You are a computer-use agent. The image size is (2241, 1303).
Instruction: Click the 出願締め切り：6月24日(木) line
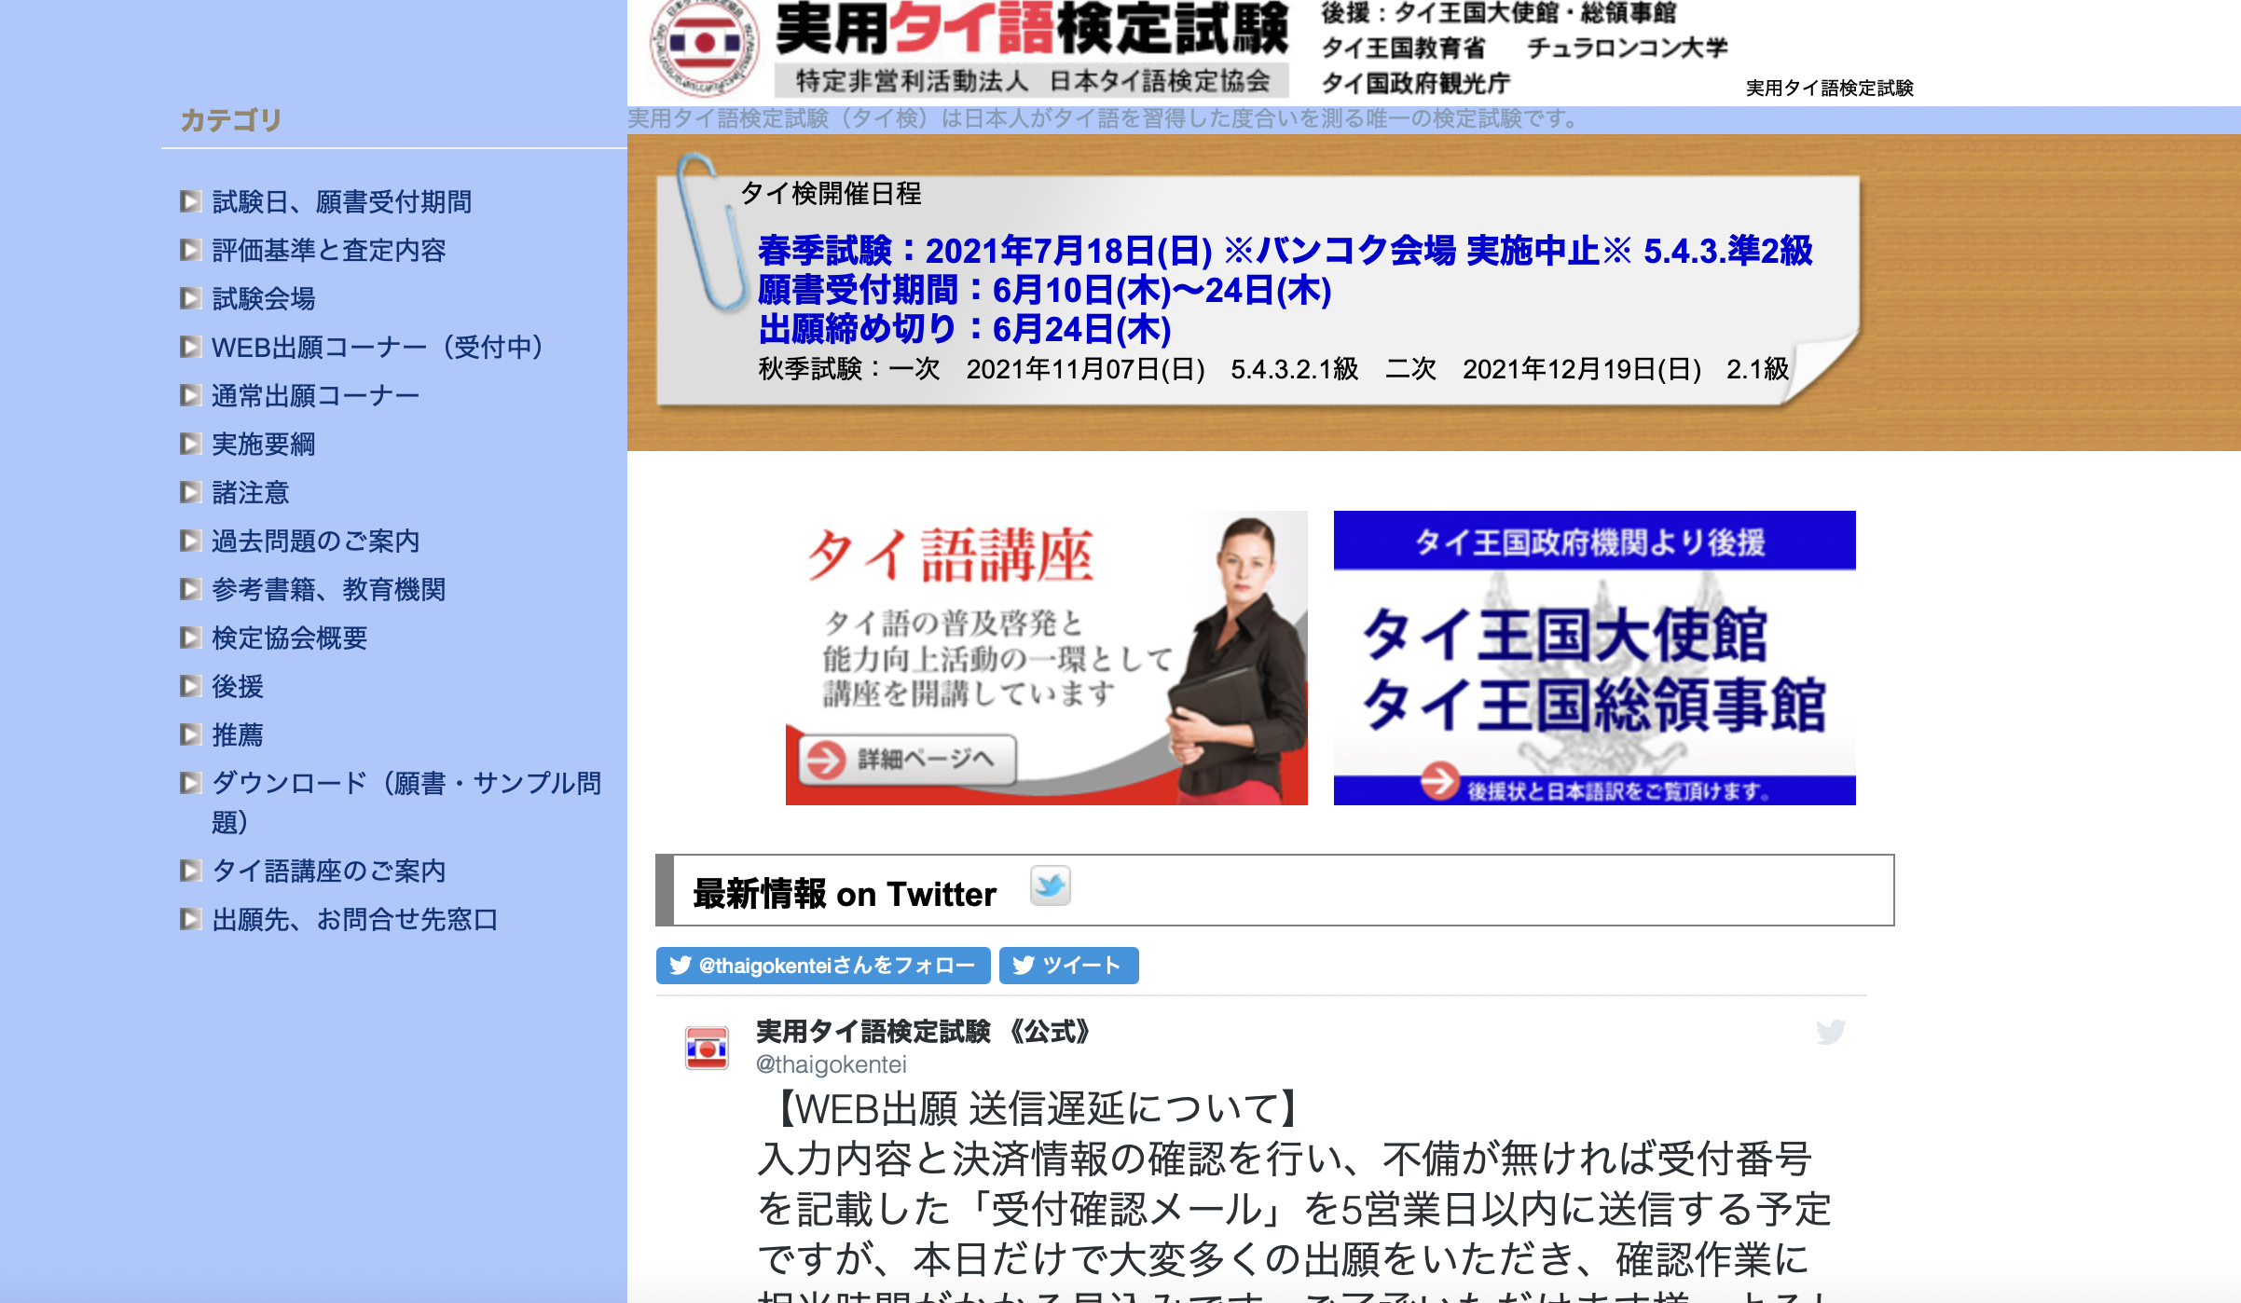(964, 329)
